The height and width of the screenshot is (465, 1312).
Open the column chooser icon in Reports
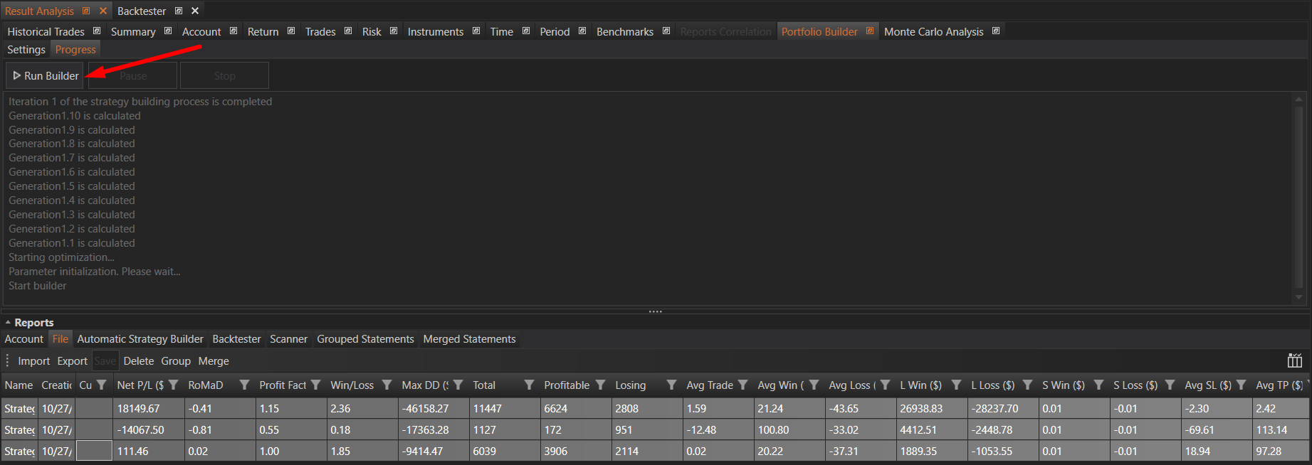pos(1294,360)
